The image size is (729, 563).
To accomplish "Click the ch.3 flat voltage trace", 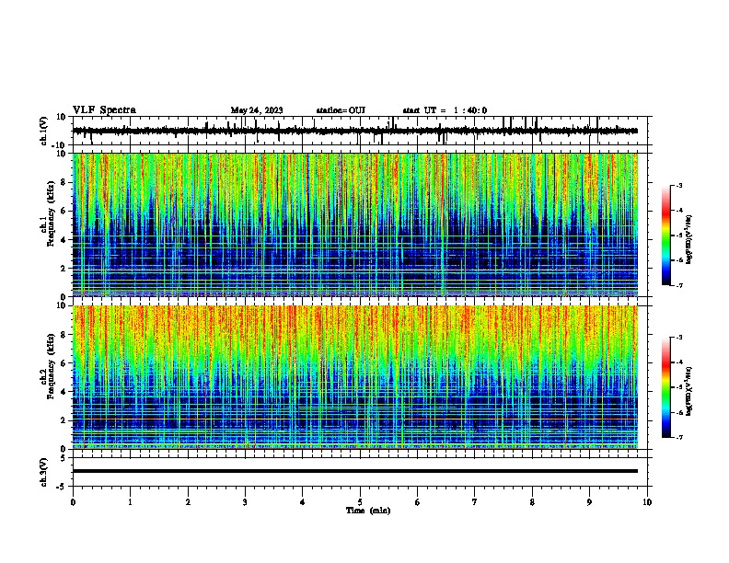I will point(355,471).
